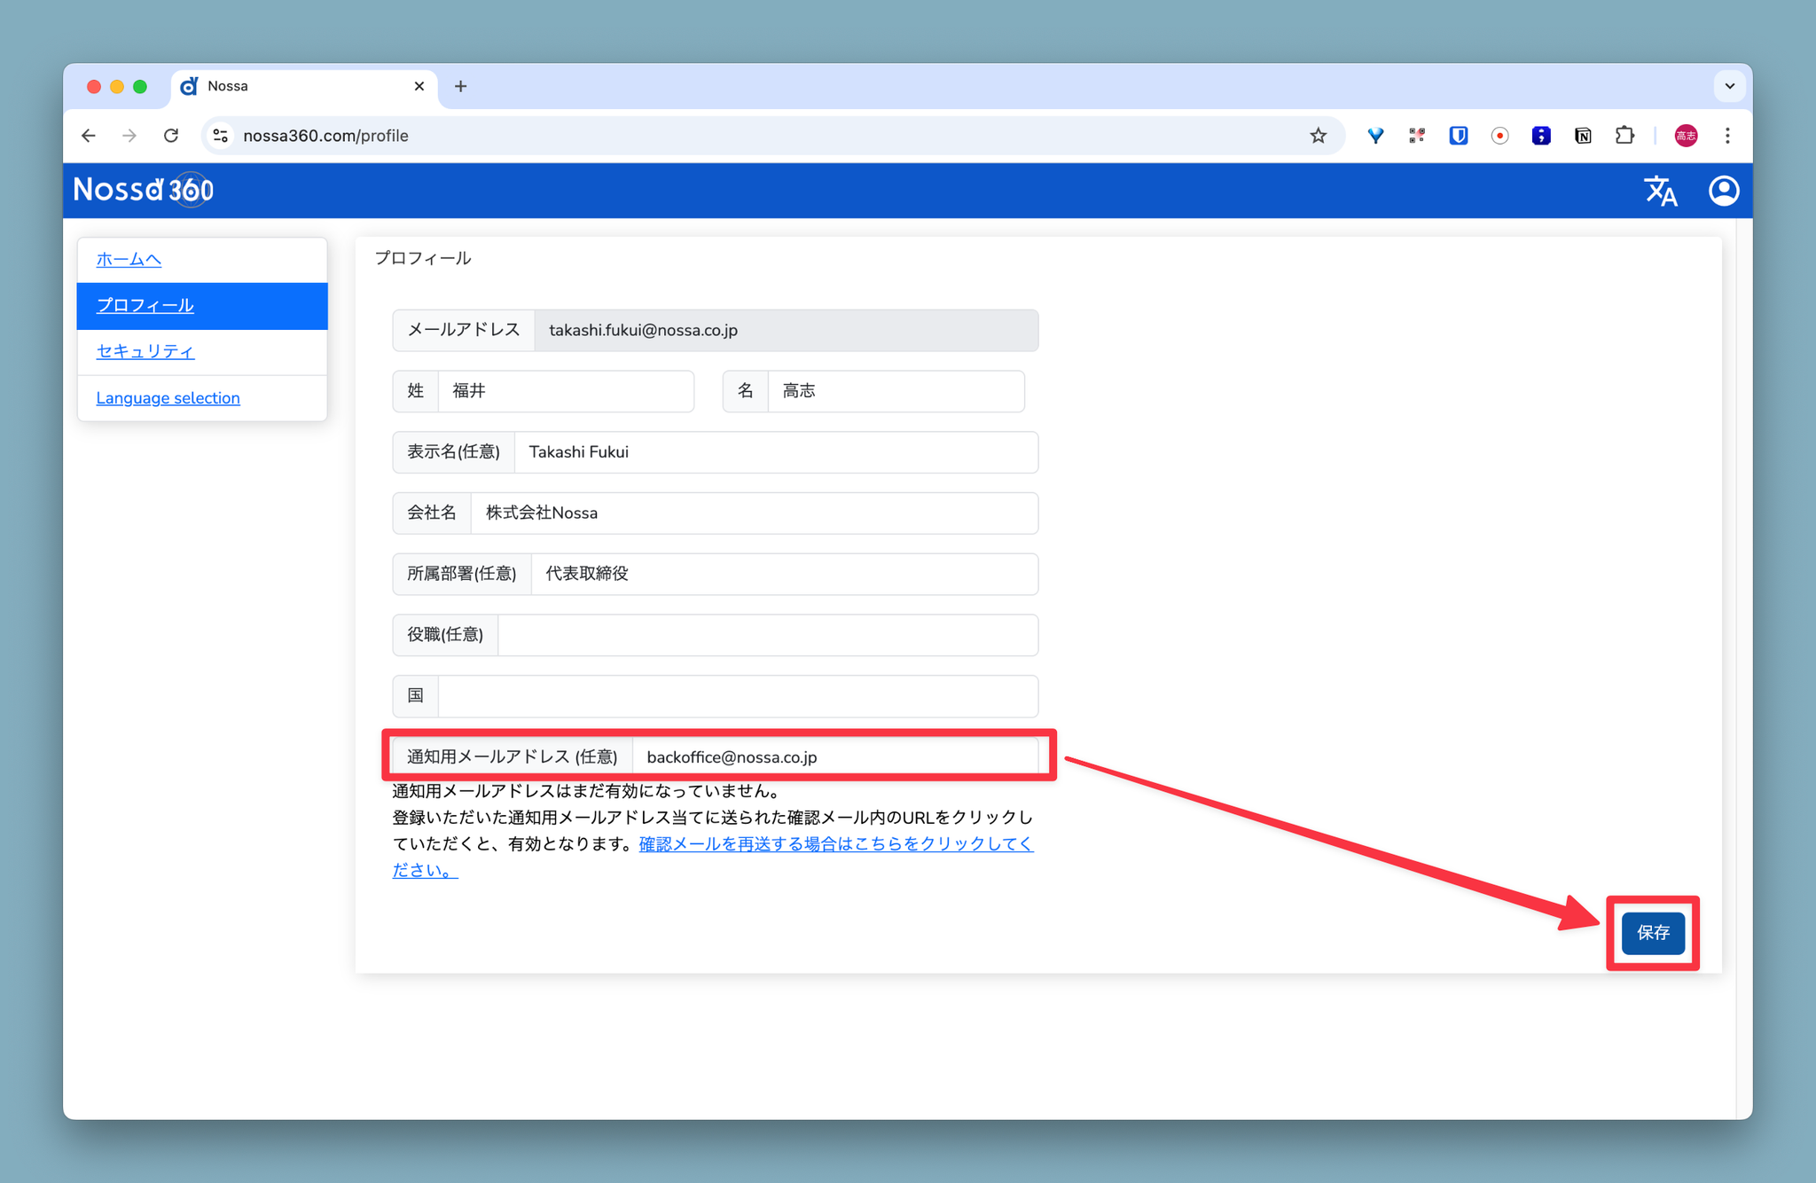The height and width of the screenshot is (1183, 1816).
Task: Bookmark this page with star icon
Action: (1318, 136)
